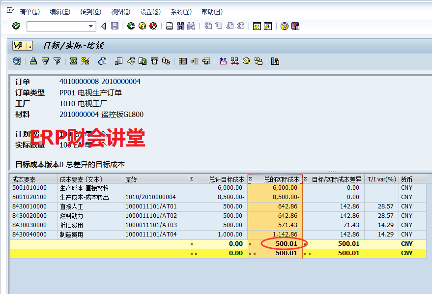Screen dimensions: 432x294
Task: Click the green Enter checkmark icon
Action: (16, 26)
